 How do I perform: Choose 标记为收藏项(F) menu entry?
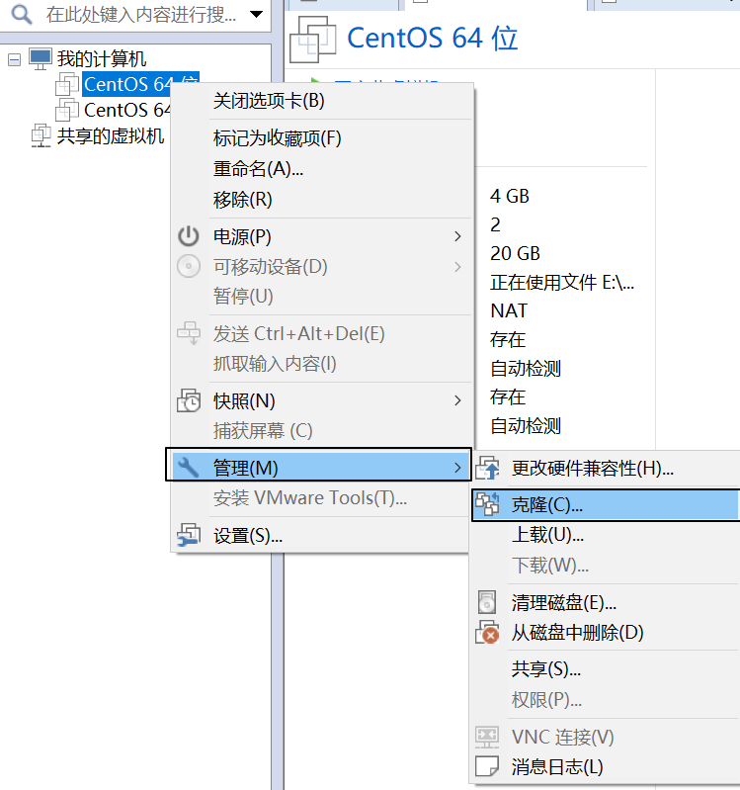(321, 138)
